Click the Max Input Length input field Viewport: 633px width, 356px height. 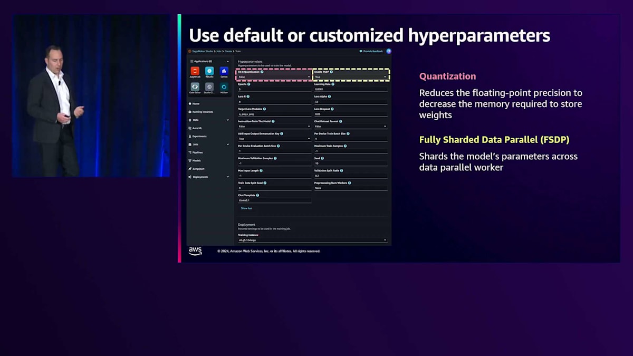pyautogui.click(x=274, y=176)
